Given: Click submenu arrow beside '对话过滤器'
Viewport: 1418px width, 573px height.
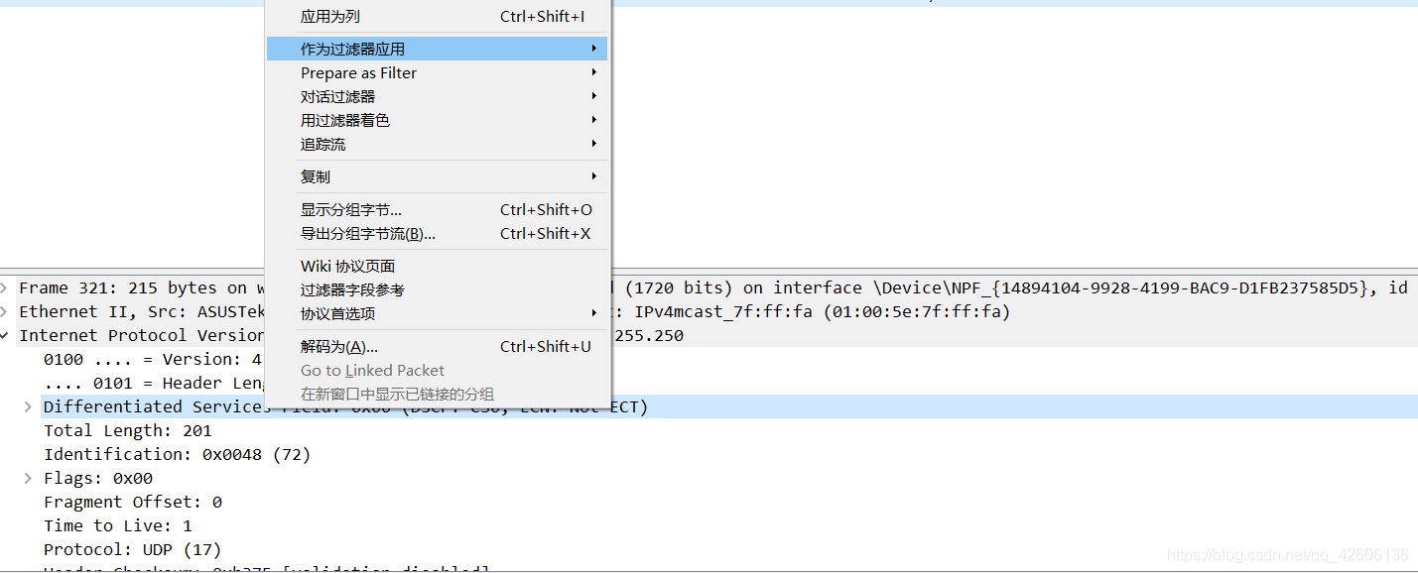Looking at the screenshot, I should pyautogui.click(x=594, y=96).
